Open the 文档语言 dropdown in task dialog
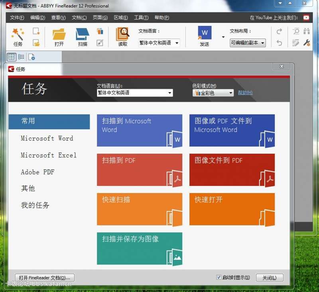 [134, 93]
